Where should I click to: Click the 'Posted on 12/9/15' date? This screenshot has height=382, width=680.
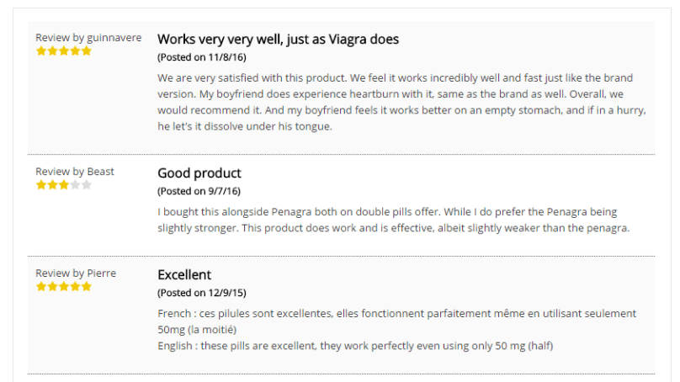coord(202,293)
